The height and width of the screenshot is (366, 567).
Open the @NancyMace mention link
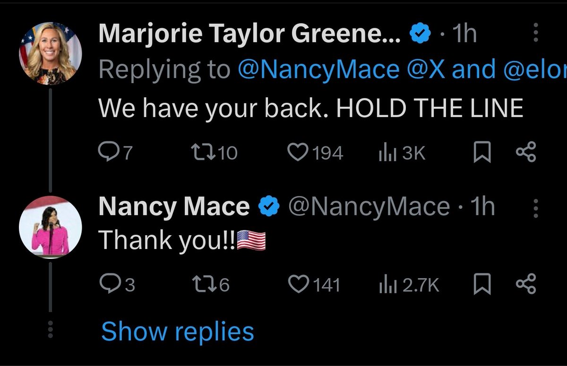click(x=319, y=70)
